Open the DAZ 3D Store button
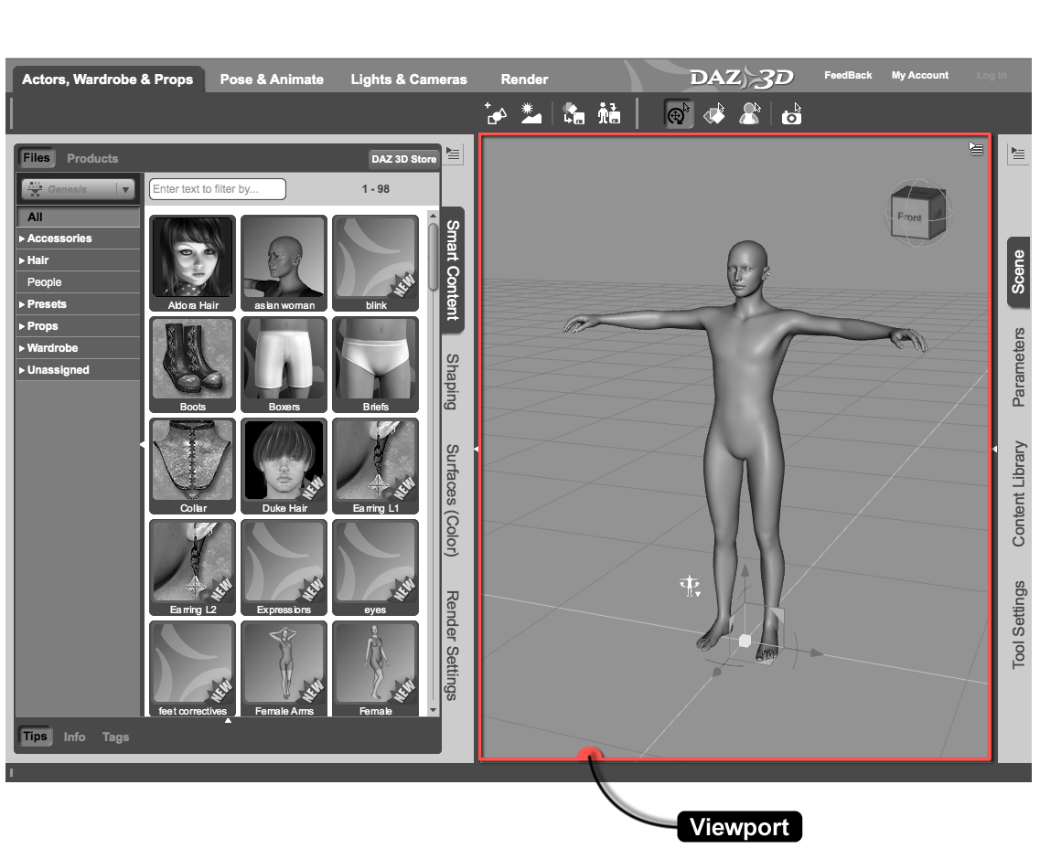1040x859 pixels. tap(403, 159)
